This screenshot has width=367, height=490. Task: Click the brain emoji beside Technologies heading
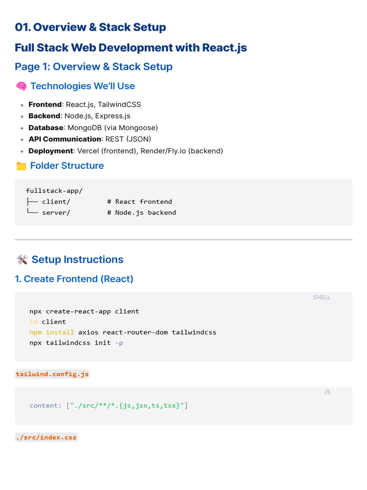tap(21, 86)
